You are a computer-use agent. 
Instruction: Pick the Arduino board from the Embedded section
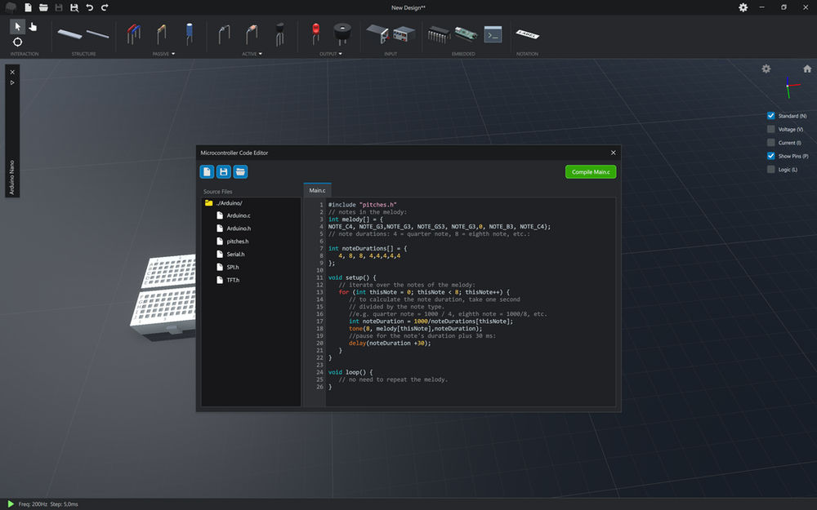466,34
